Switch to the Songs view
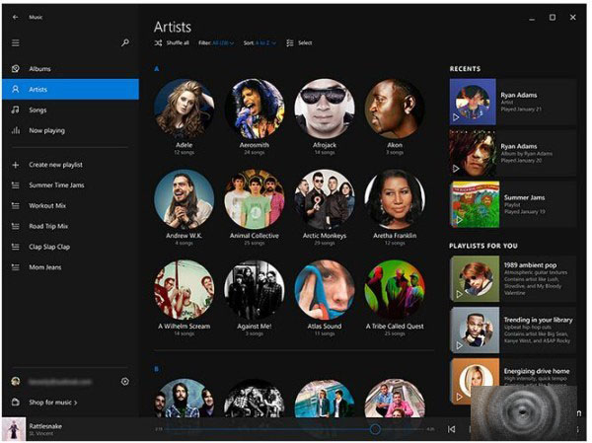 [x=37, y=110]
